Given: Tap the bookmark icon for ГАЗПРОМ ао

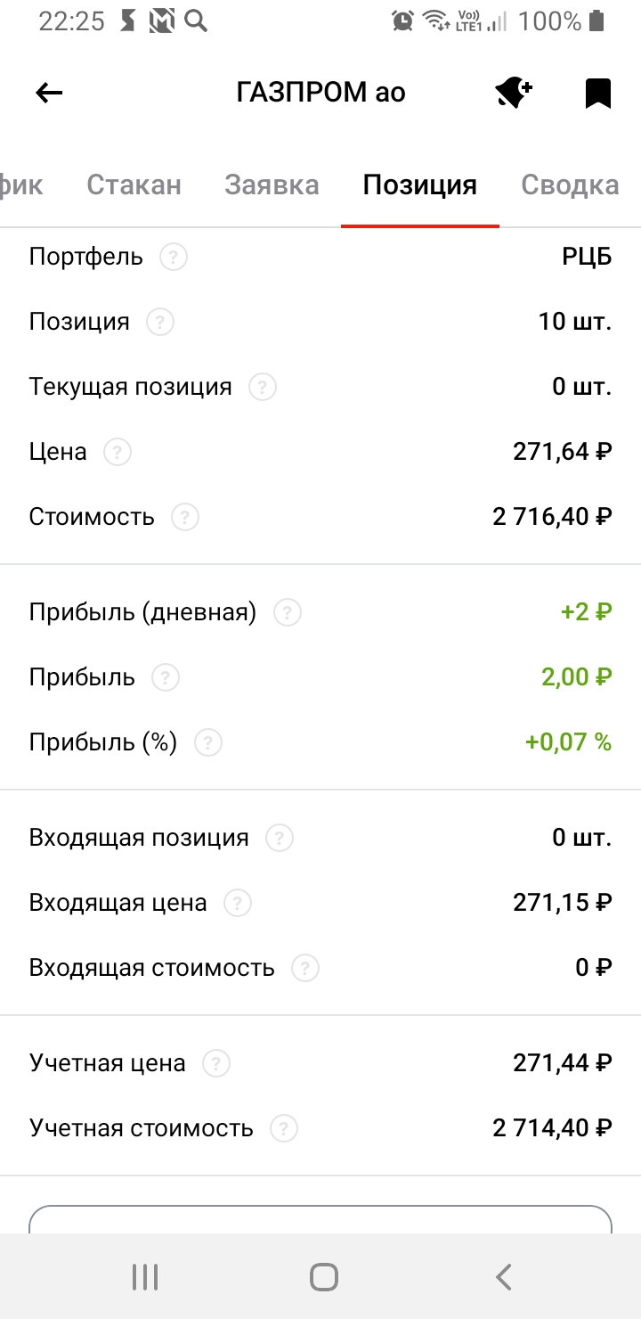Looking at the screenshot, I should pyautogui.click(x=598, y=93).
